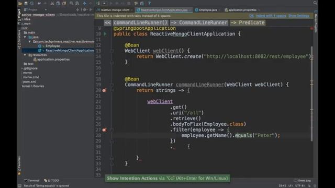Click the Find magnifier toolbar icon
The height and width of the screenshot is (188, 335).
tap(71, 3)
